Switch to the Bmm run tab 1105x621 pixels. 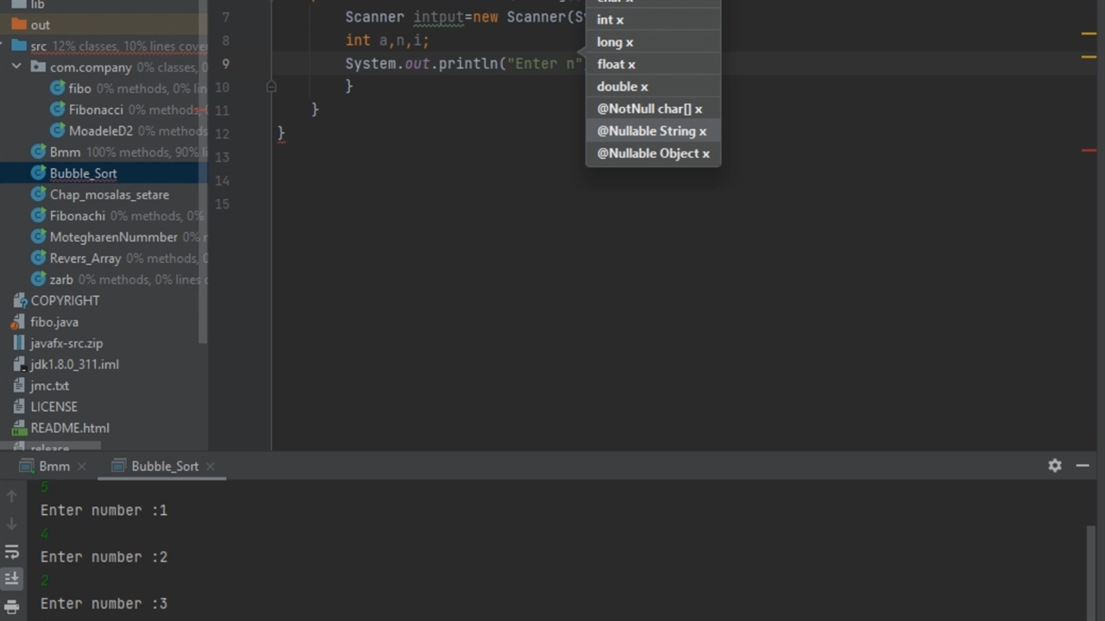[54, 467]
